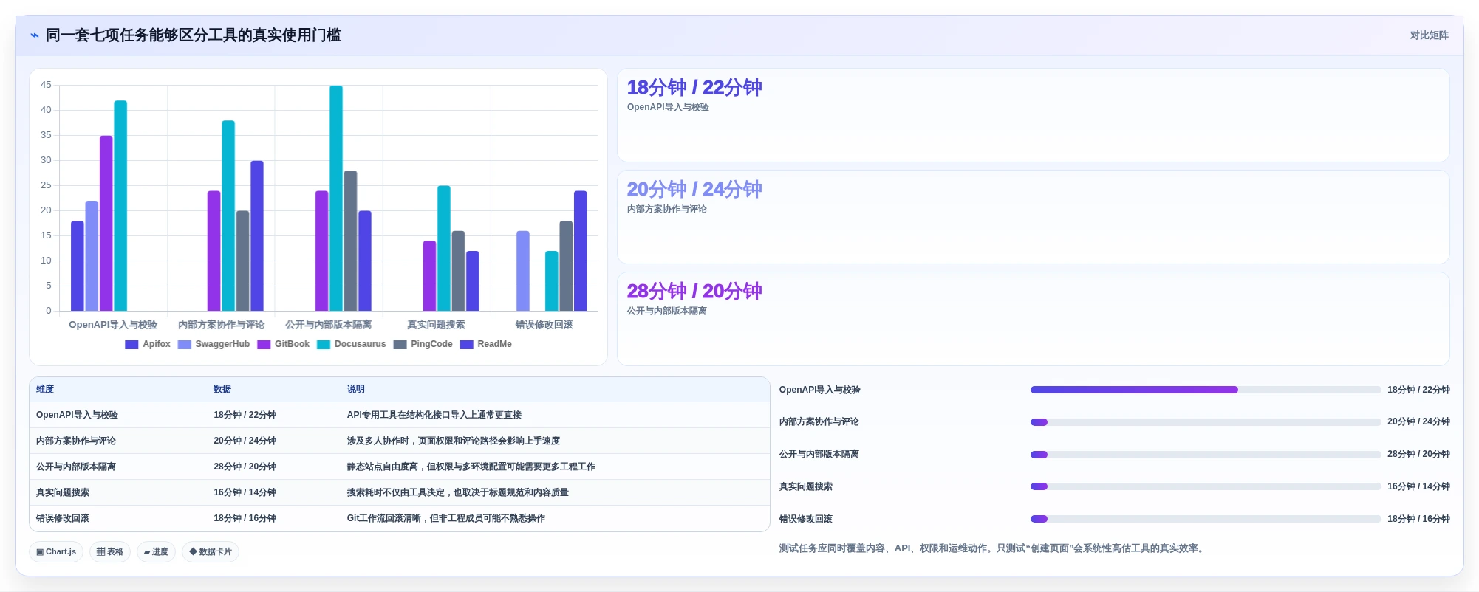Click the 公开与内部版本隔离 progress bar

[1206, 455]
